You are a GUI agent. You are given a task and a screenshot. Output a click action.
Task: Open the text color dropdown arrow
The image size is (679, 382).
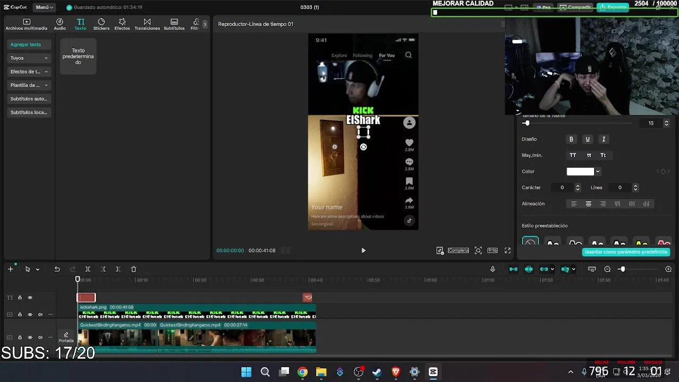click(x=598, y=171)
